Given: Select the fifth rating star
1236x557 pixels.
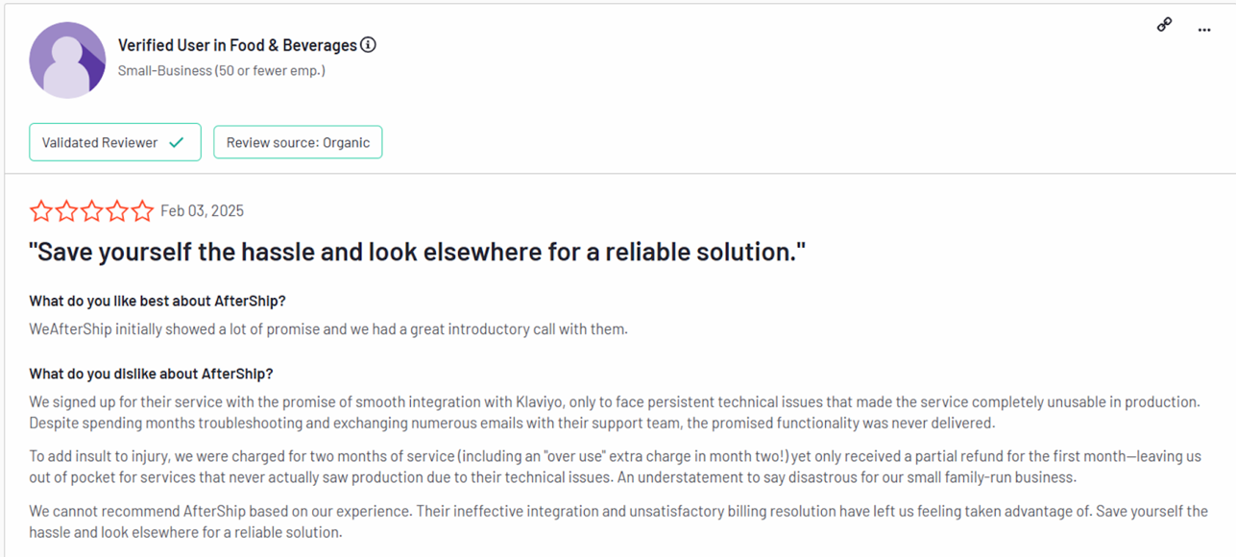Looking at the screenshot, I should point(142,210).
